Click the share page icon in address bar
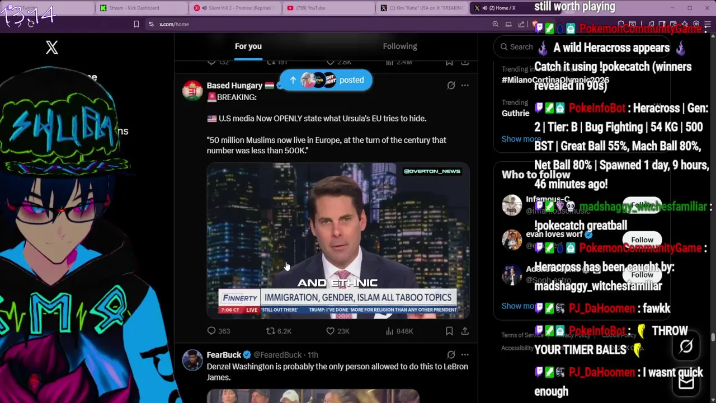The image size is (716, 403). point(521,24)
